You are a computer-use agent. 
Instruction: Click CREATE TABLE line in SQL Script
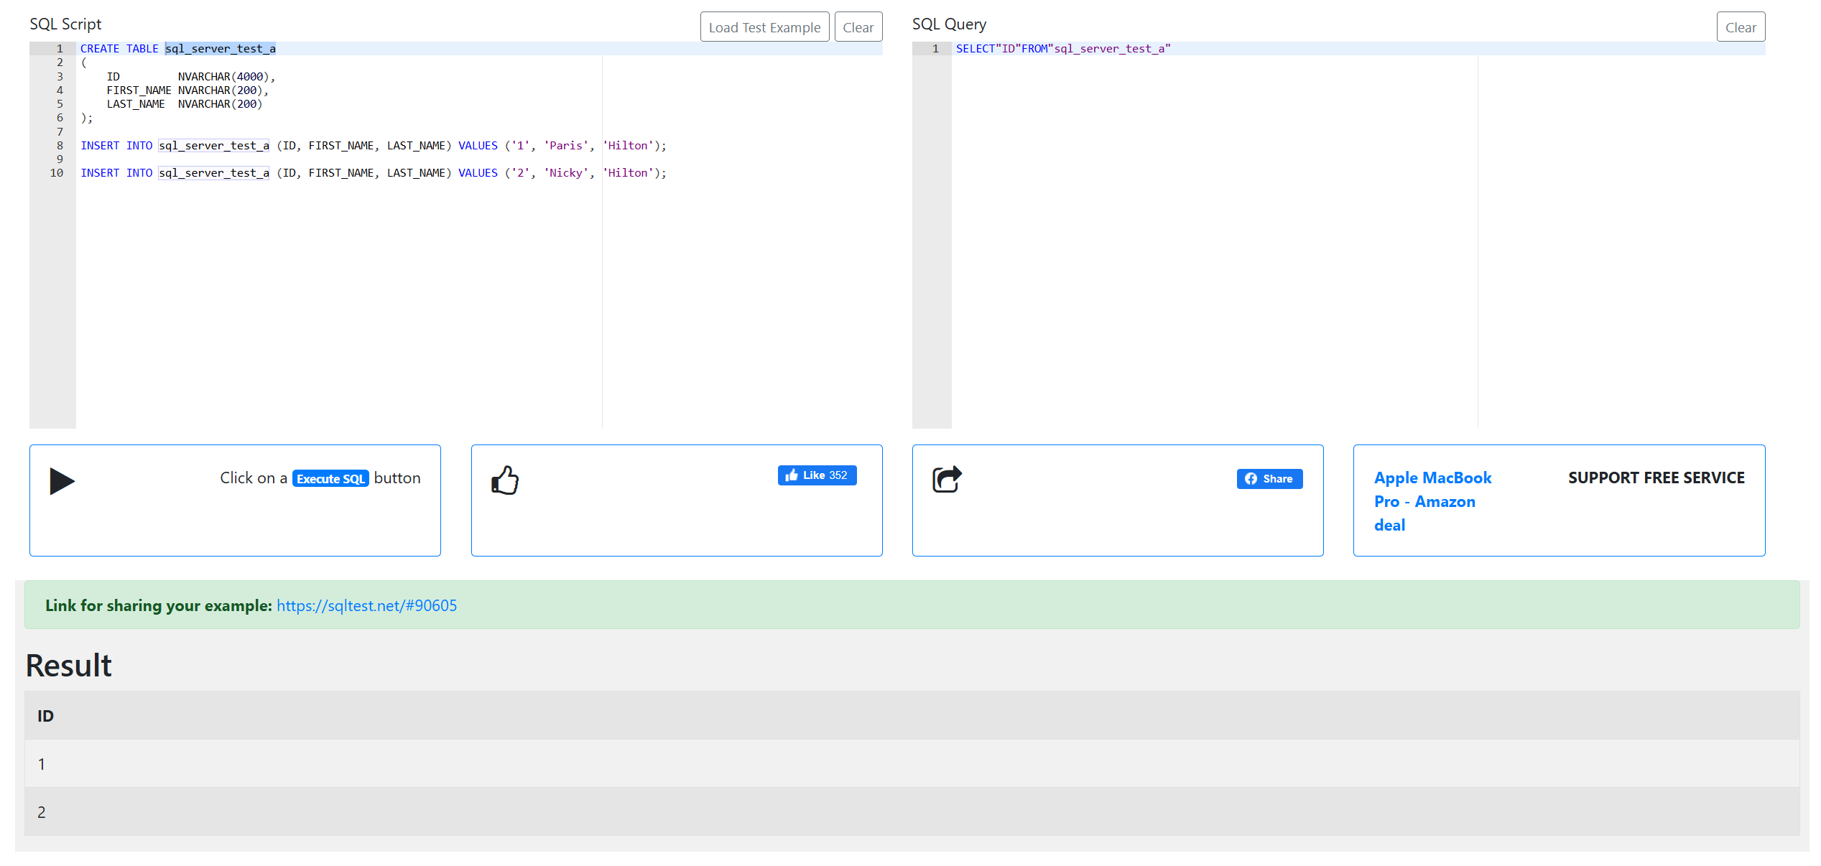click(178, 49)
